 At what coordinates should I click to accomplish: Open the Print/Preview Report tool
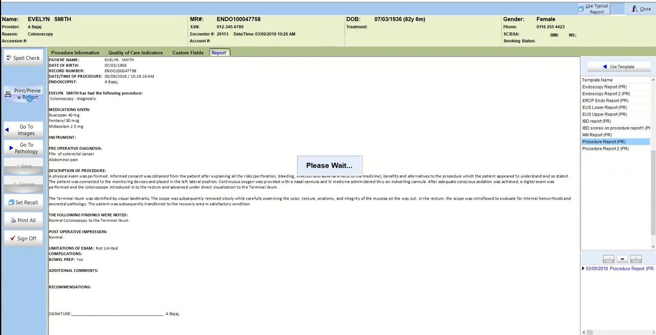24,94
